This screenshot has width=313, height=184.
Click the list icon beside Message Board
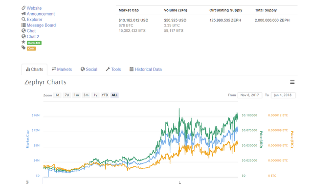click(x=23, y=25)
